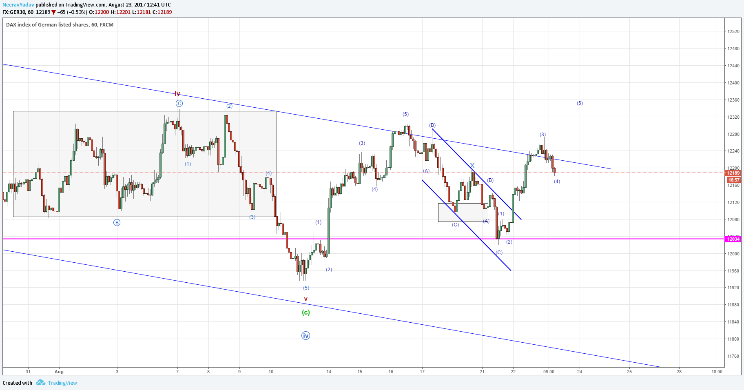744x390 pixels.
Task: Open the NeeravYadav author link
Action: [18, 5]
